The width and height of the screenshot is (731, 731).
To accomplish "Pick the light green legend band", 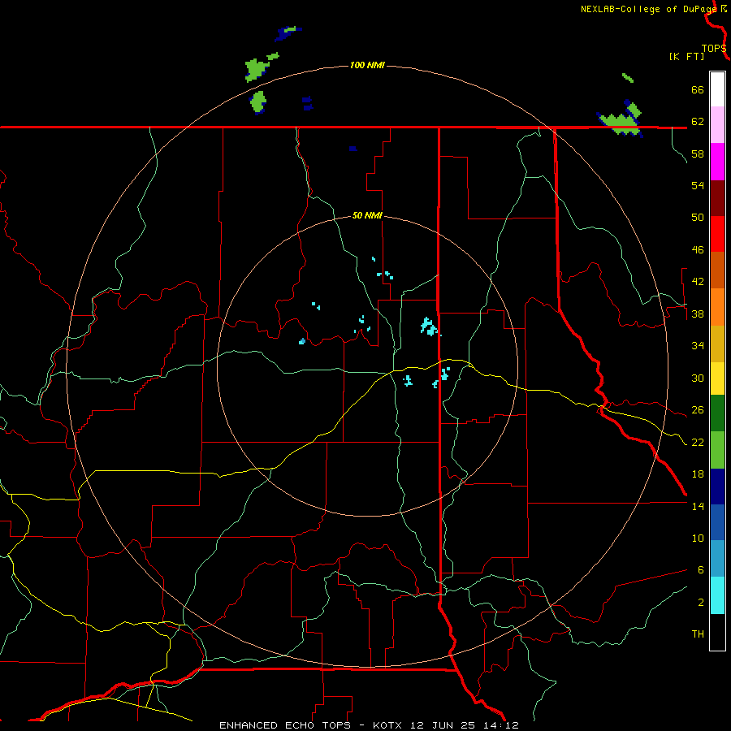I will coord(717,450).
